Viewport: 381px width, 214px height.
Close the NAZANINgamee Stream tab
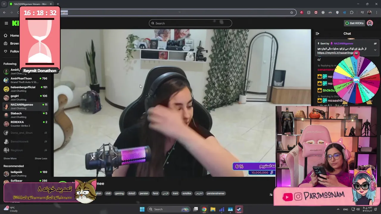coord(51,4)
